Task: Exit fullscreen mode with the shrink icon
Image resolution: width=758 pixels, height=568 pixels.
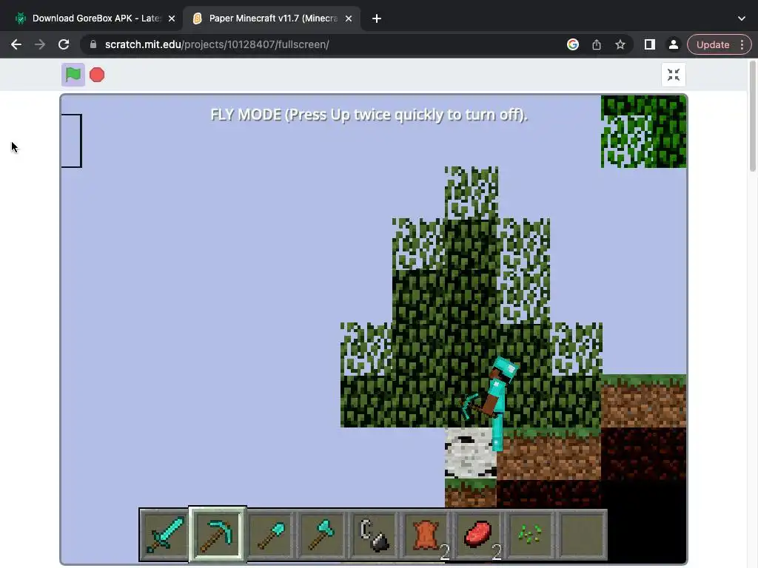Action: (674, 75)
